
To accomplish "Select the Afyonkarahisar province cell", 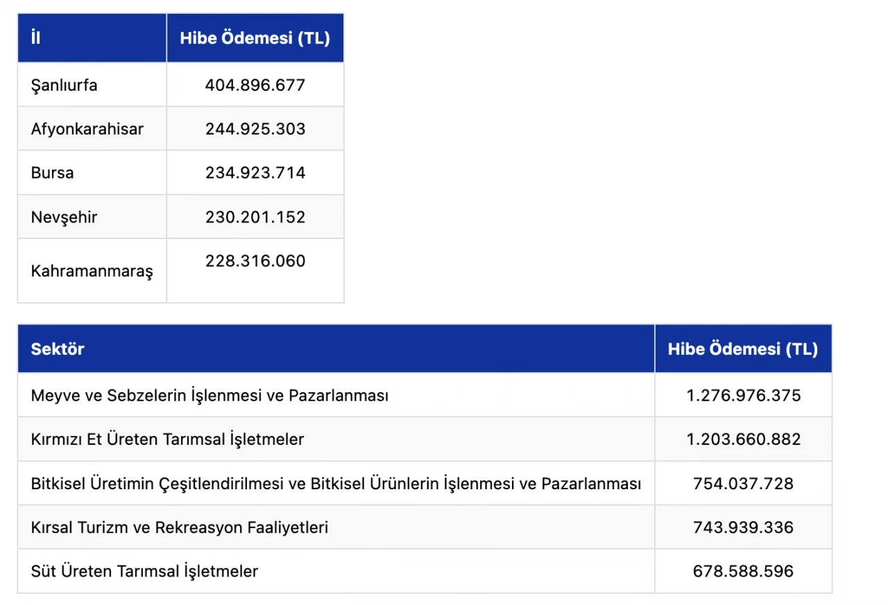I will (x=87, y=129).
